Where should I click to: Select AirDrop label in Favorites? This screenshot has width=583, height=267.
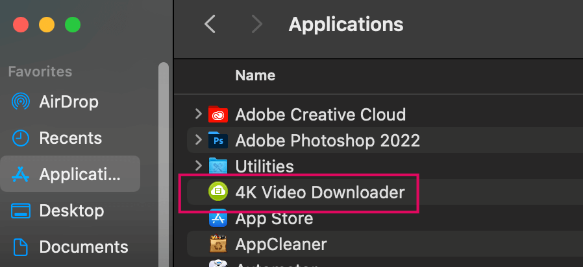(x=69, y=102)
